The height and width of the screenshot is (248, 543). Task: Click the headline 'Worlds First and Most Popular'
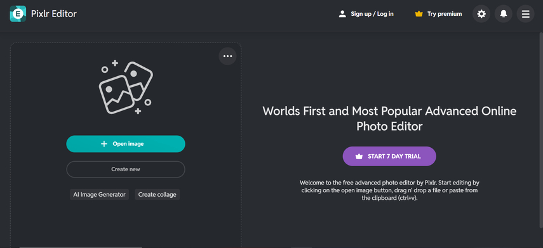tap(389, 119)
